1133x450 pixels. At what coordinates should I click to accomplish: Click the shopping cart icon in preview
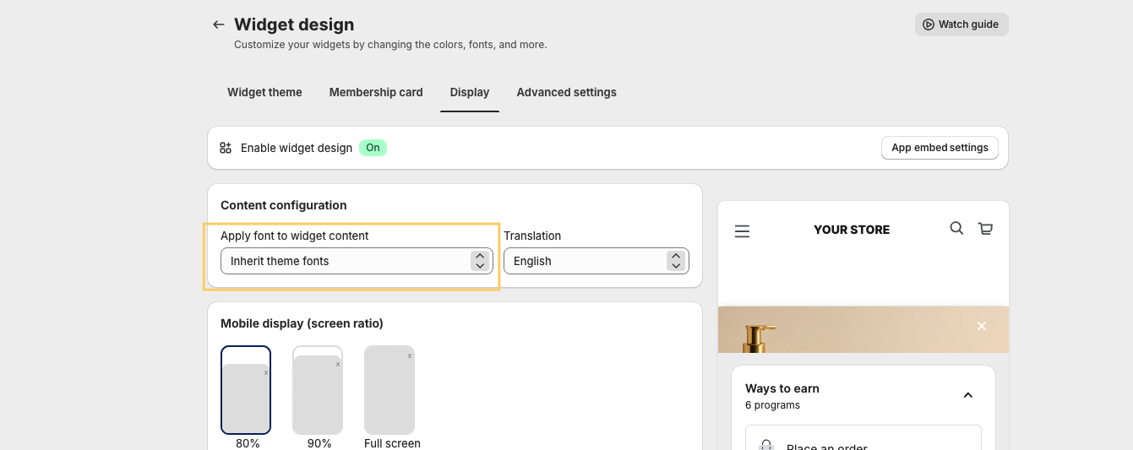click(985, 228)
